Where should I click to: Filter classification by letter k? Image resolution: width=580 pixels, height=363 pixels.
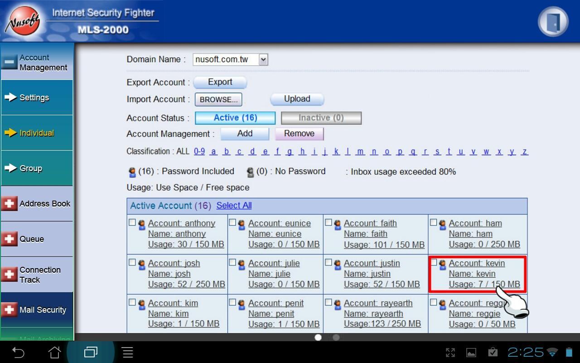point(336,152)
